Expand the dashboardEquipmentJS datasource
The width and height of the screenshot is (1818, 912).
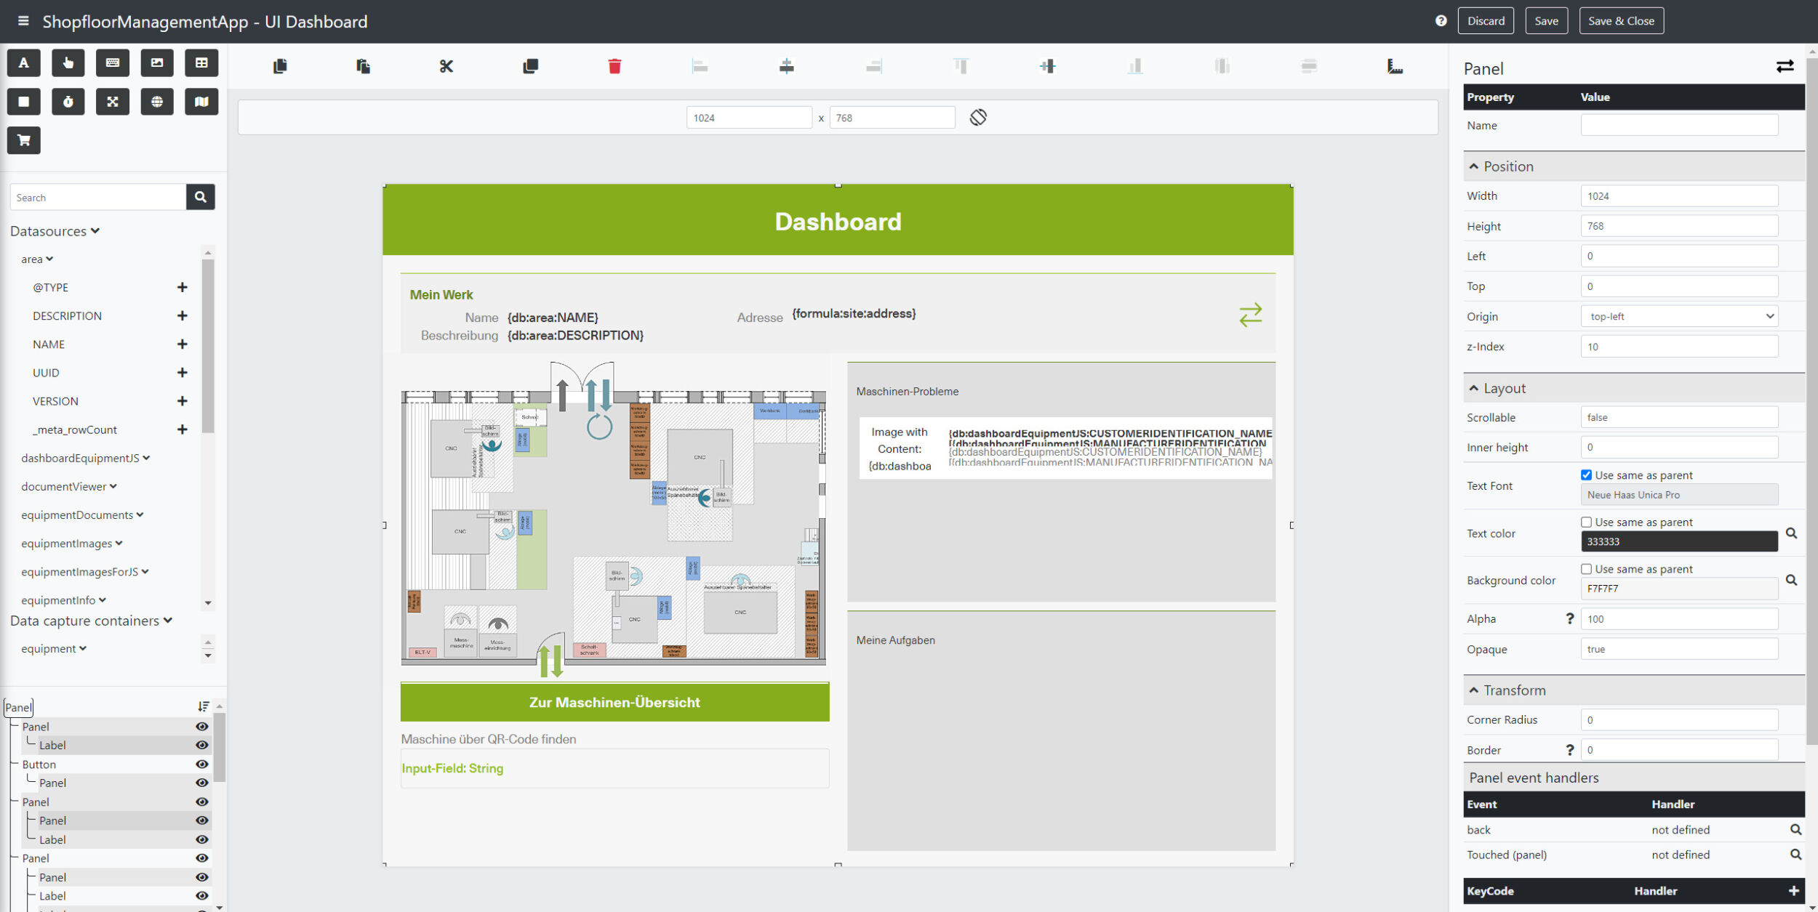(x=145, y=458)
